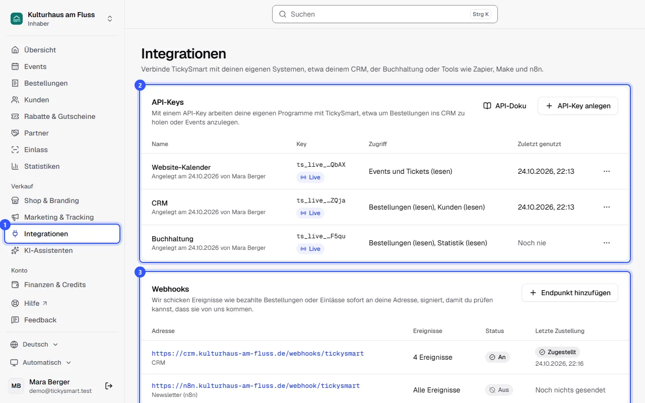Image resolution: width=645 pixels, height=403 pixels.
Task: Click the Live badge for Buchhaltung key
Action: (x=310, y=249)
